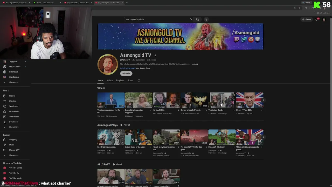Open options for 'So I Tried Mewgenics'
This screenshot has width=332, height=187.
pos(123,147)
